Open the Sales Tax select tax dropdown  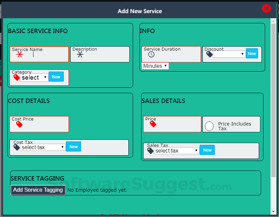[x=176, y=151]
